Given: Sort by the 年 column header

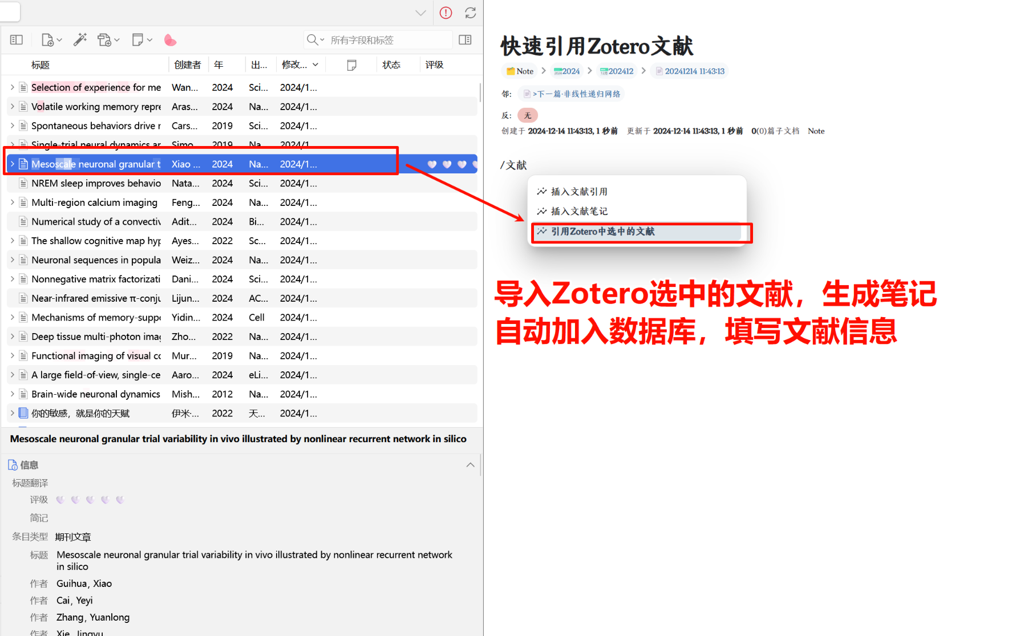Looking at the screenshot, I should [x=218, y=65].
